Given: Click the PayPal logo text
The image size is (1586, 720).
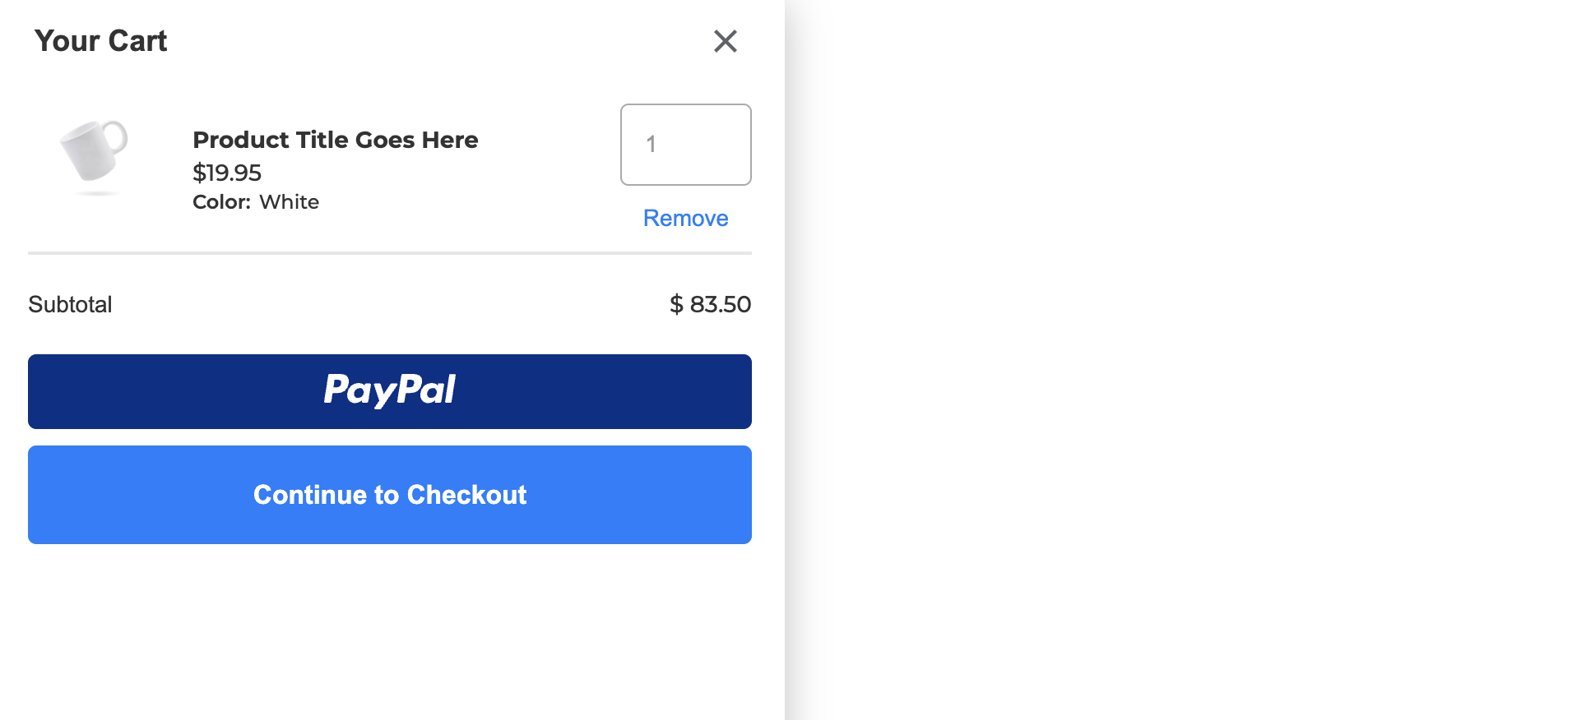Looking at the screenshot, I should 390,390.
